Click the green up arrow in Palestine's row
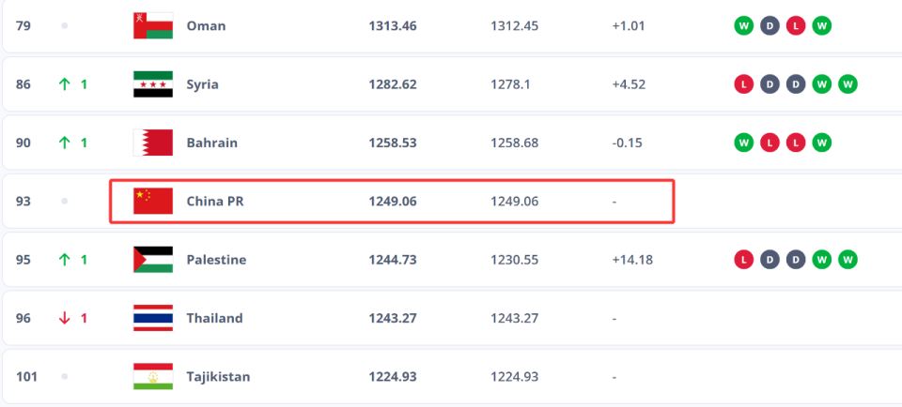Viewport: 902px width, 407px height. click(65, 260)
